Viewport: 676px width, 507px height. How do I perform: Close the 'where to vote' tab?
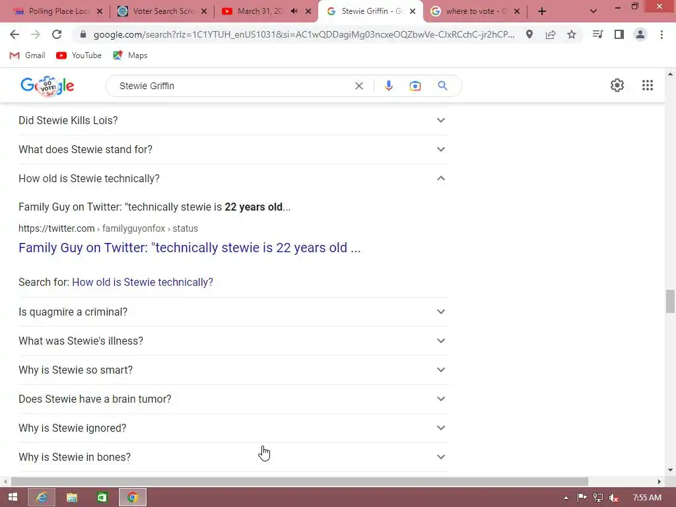pos(517,11)
